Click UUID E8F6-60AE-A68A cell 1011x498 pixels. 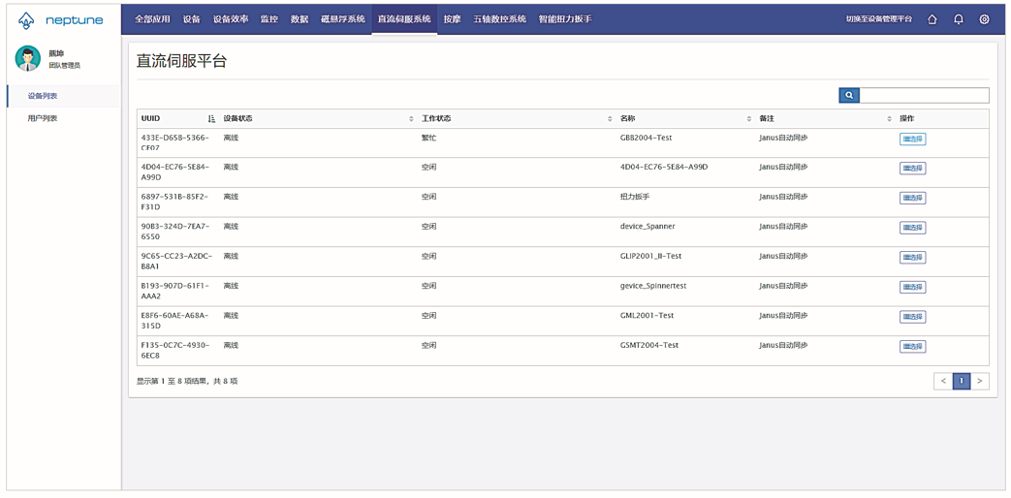click(x=175, y=320)
